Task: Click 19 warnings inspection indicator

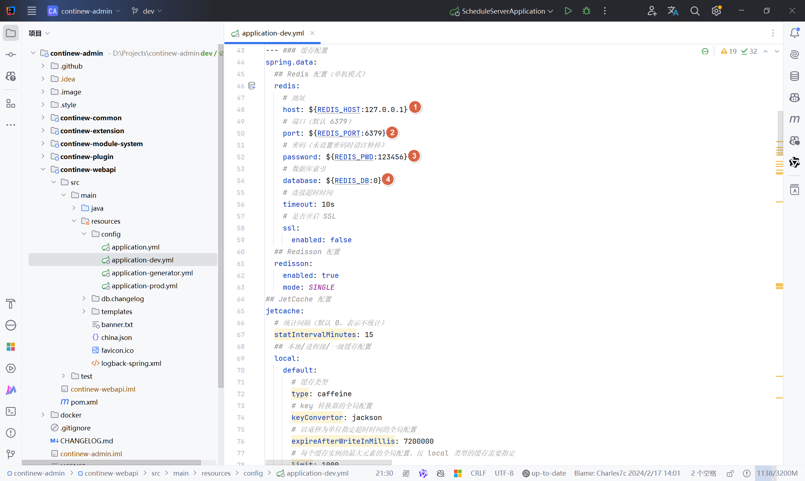Action: (729, 51)
